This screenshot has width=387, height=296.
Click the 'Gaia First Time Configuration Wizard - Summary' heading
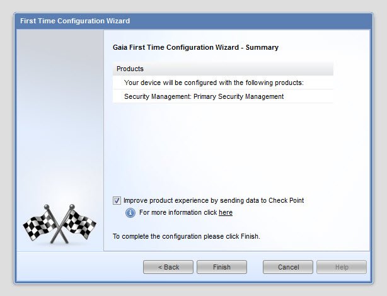[x=195, y=47]
